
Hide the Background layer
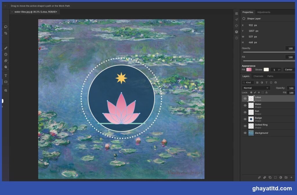(245, 133)
